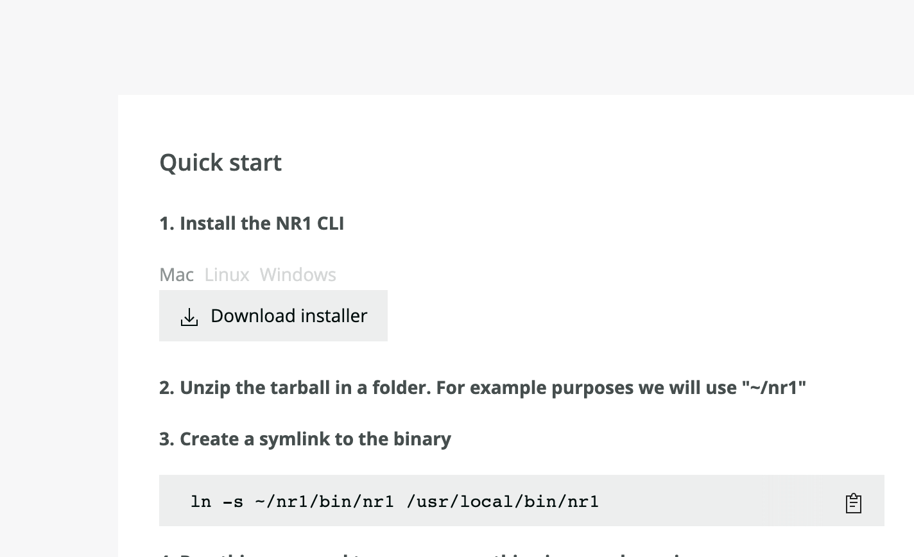Click the step number '2.' before Unzip

point(167,388)
